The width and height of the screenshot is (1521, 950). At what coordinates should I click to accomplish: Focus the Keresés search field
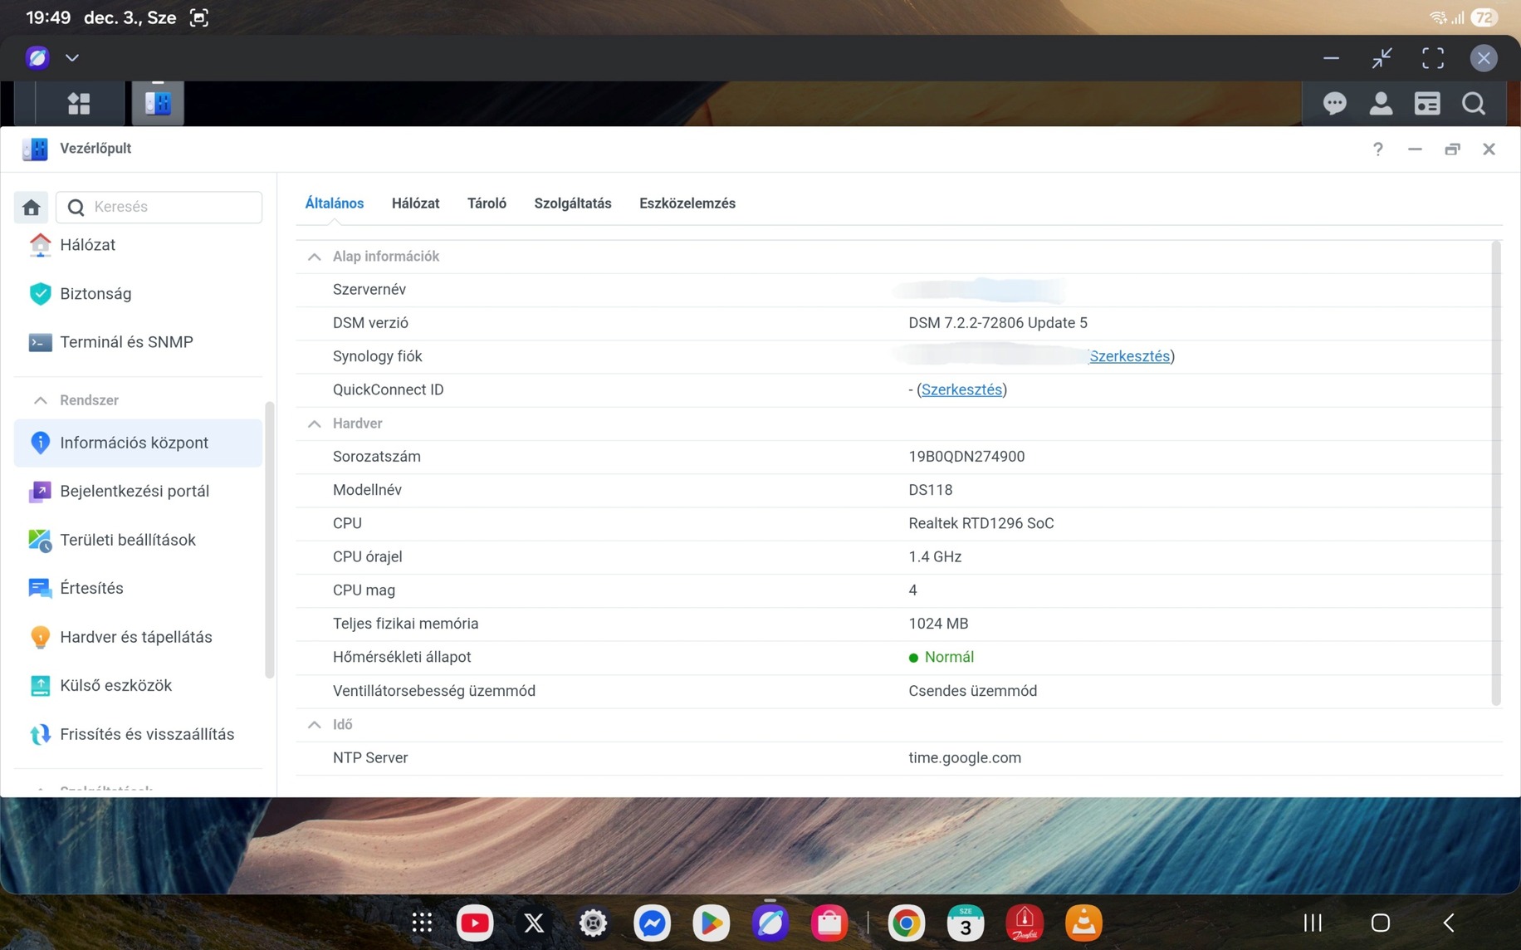[159, 207]
